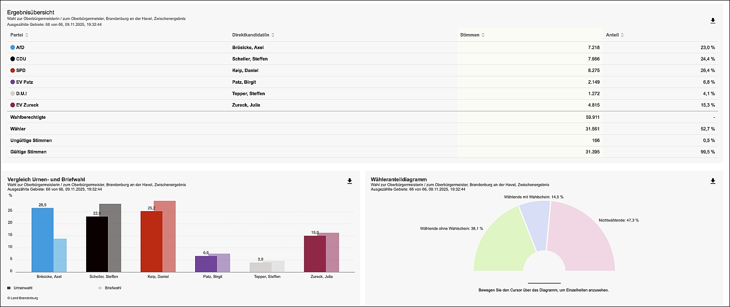The image size is (730, 307).
Task: Select the Zureck, Julia candidate name
Action: 248,105
